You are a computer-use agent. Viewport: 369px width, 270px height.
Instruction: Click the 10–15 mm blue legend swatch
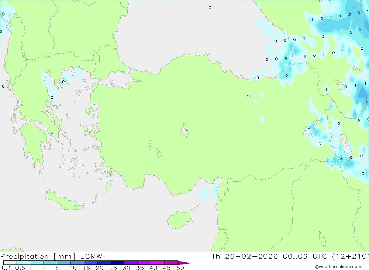coord(77,263)
